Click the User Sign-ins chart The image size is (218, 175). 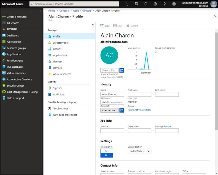click(140, 60)
